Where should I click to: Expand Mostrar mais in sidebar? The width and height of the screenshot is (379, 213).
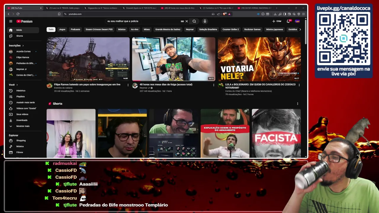23,126
